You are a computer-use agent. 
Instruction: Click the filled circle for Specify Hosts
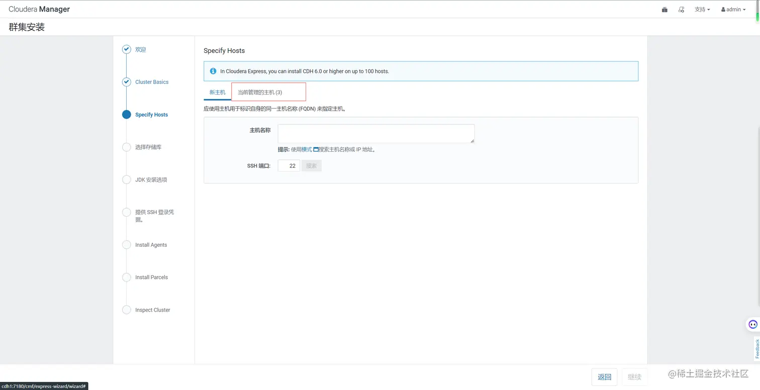[127, 115]
